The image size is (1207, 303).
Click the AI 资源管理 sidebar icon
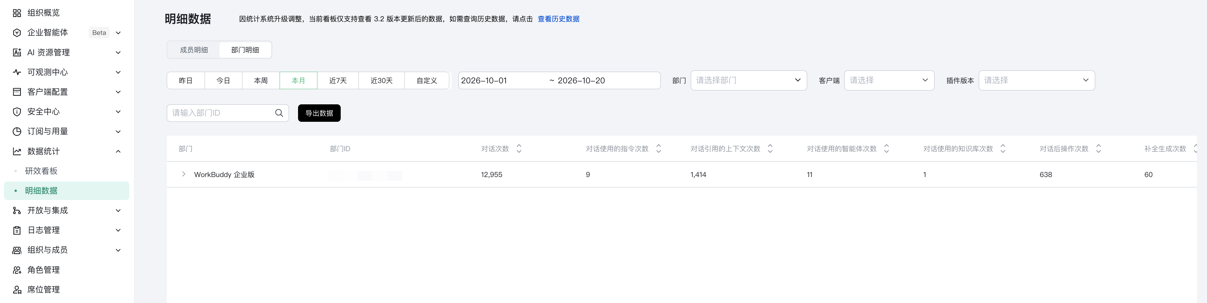[17, 52]
